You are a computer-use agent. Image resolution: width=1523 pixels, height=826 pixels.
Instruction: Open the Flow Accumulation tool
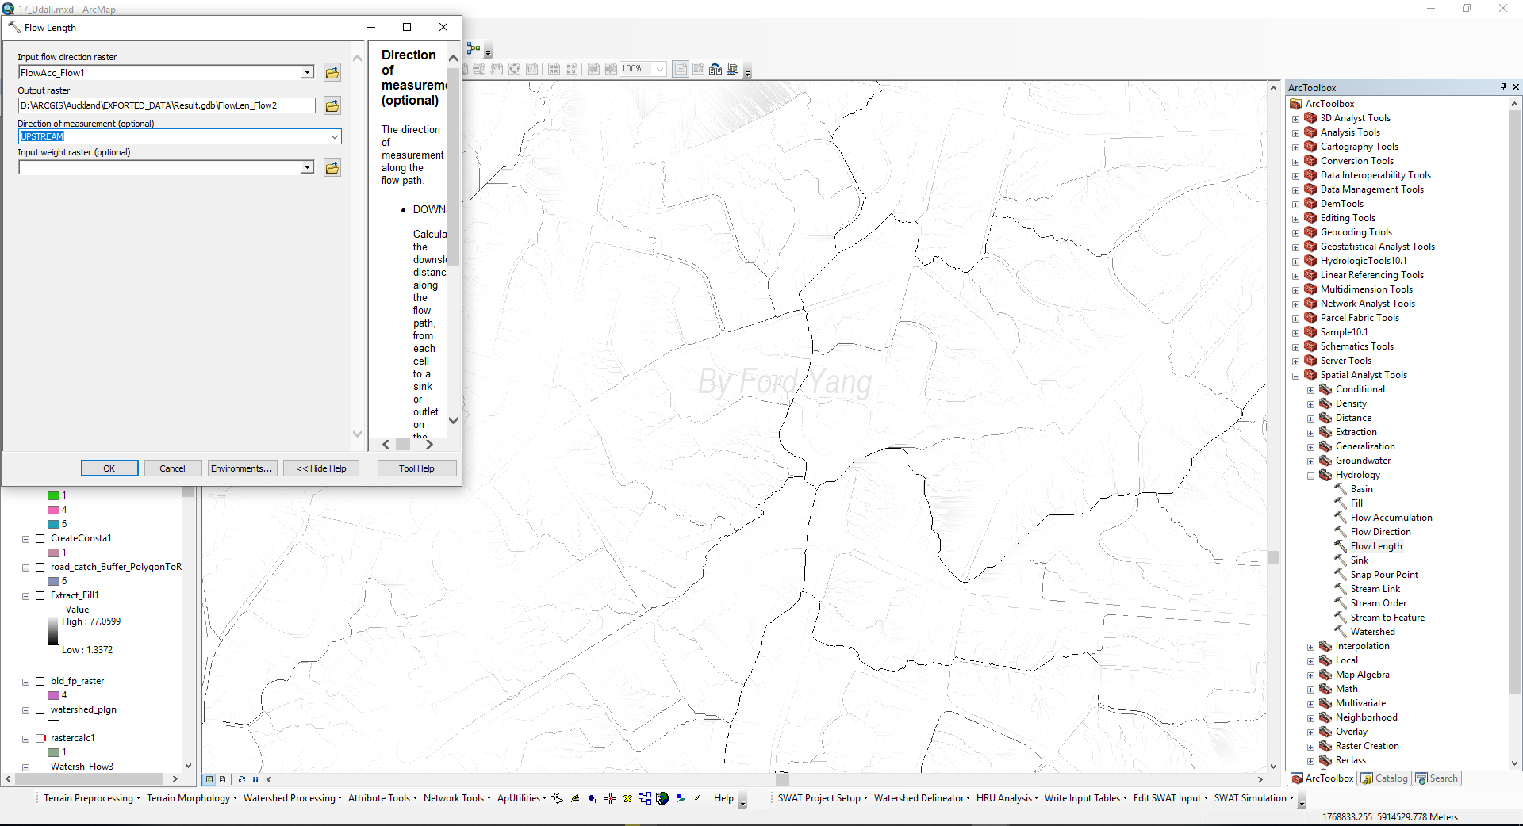[x=1391, y=518]
